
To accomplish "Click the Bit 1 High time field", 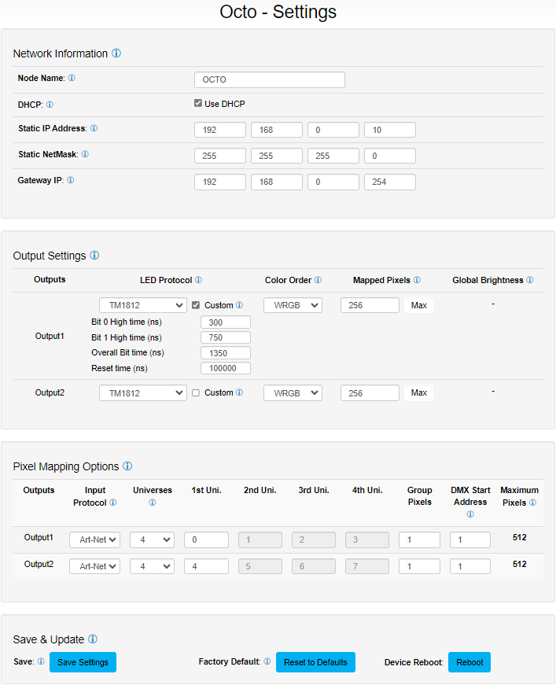I will pos(226,337).
